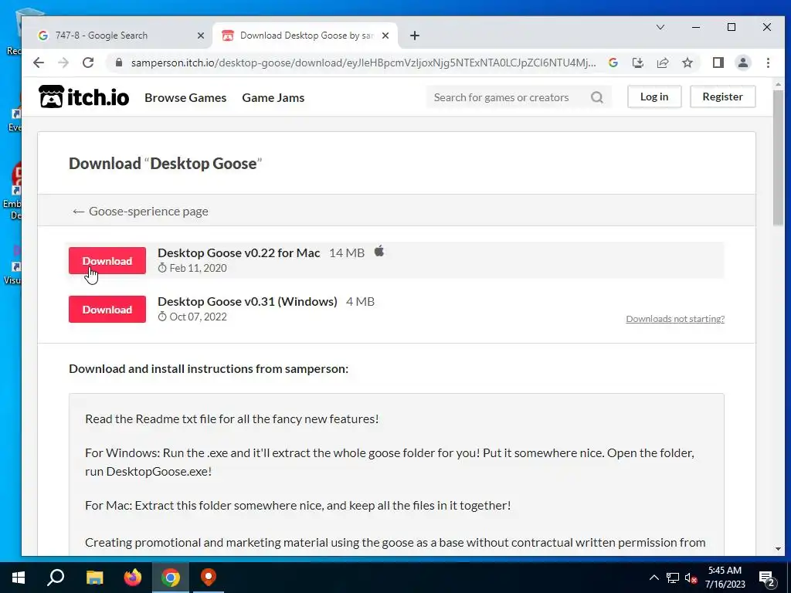This screenshot has height=593, width=791.
Task: Open the notification center icon
Action: (766, 579)
